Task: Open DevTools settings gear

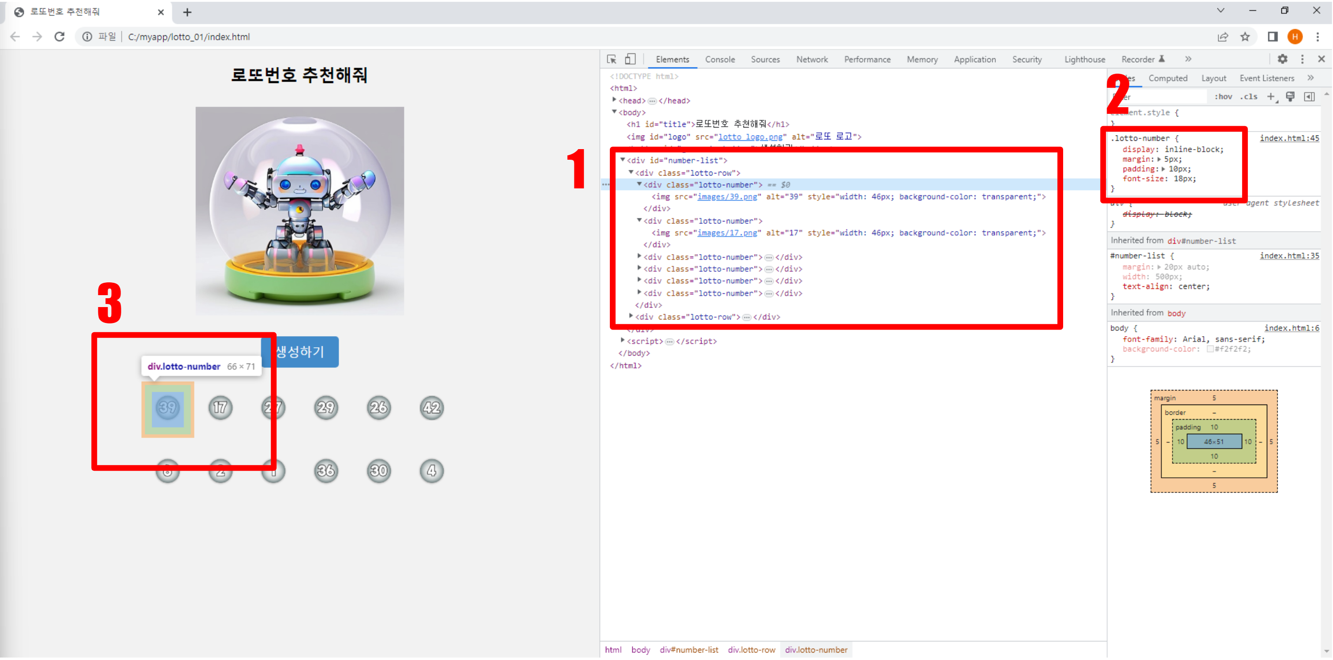Action: pos(1282,59)
